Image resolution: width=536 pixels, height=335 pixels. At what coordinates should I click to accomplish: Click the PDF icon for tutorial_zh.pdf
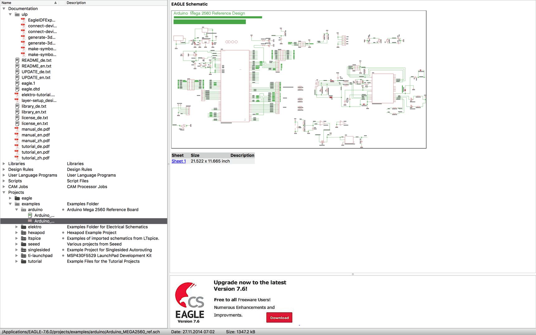[x=17, y=158]
